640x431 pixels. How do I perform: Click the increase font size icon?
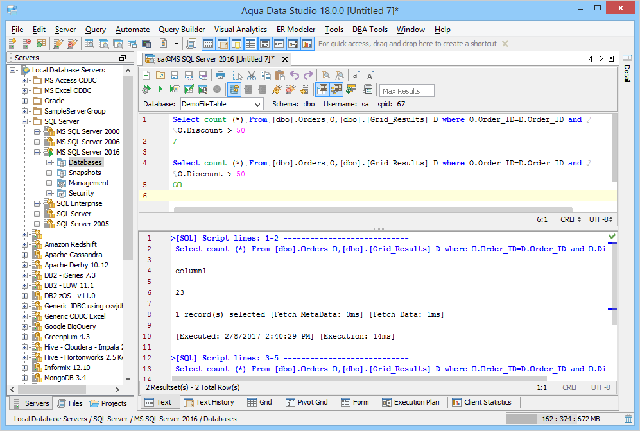click(x=371, y=75)
